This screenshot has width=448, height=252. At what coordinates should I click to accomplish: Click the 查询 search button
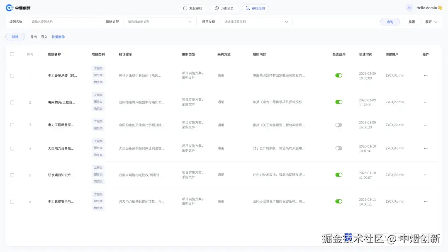pos(390,22)
